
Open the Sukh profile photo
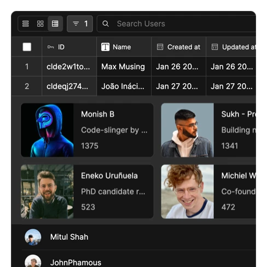(x=188, y=130)
